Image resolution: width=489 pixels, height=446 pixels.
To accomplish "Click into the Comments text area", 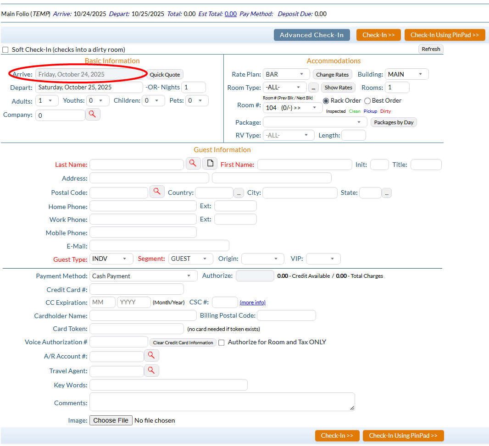I will tap(222, 402).
